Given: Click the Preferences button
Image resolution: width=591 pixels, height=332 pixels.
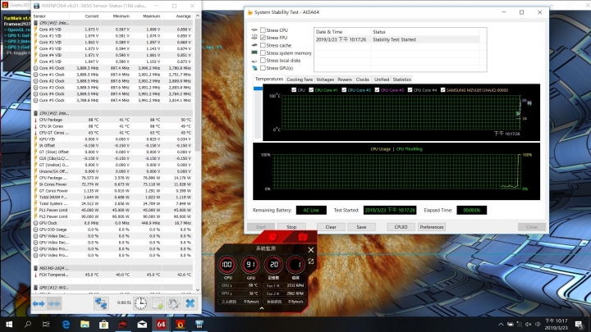Looking at the screenshot, I should pyautogui.click(x=431, y=227).
